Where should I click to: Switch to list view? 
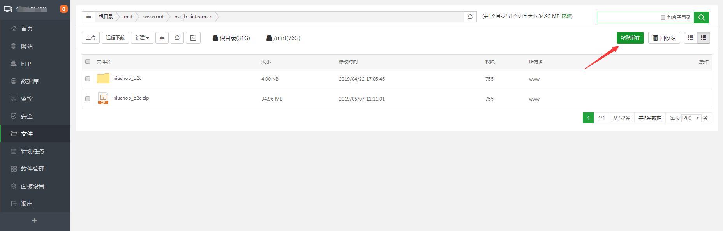[704, 38]
